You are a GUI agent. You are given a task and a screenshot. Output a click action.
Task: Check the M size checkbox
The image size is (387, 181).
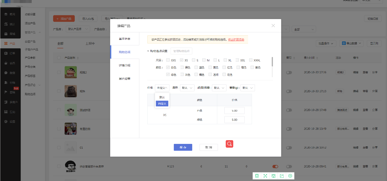click(x=204, y=60)
